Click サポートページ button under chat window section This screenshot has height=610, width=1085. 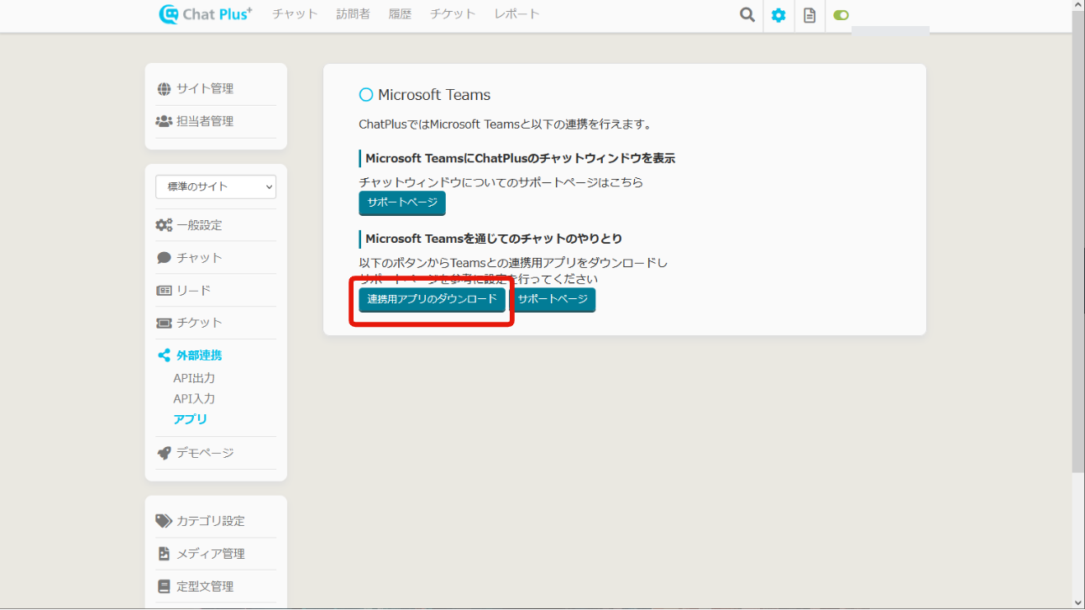pos(402,203)
